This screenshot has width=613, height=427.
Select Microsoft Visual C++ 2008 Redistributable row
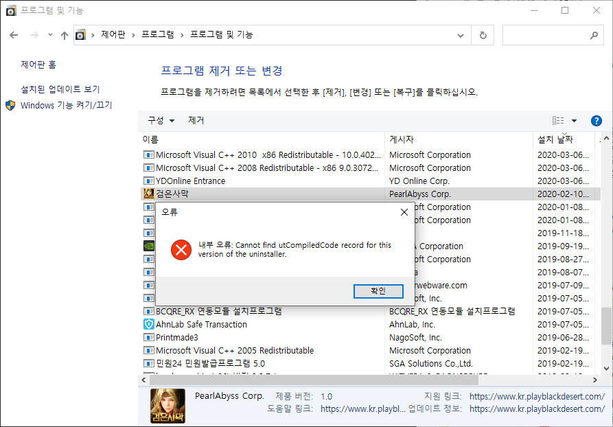click(370, 168)
